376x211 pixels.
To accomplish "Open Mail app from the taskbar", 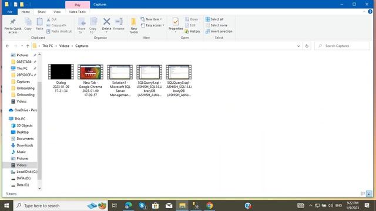I will [169, 206].
